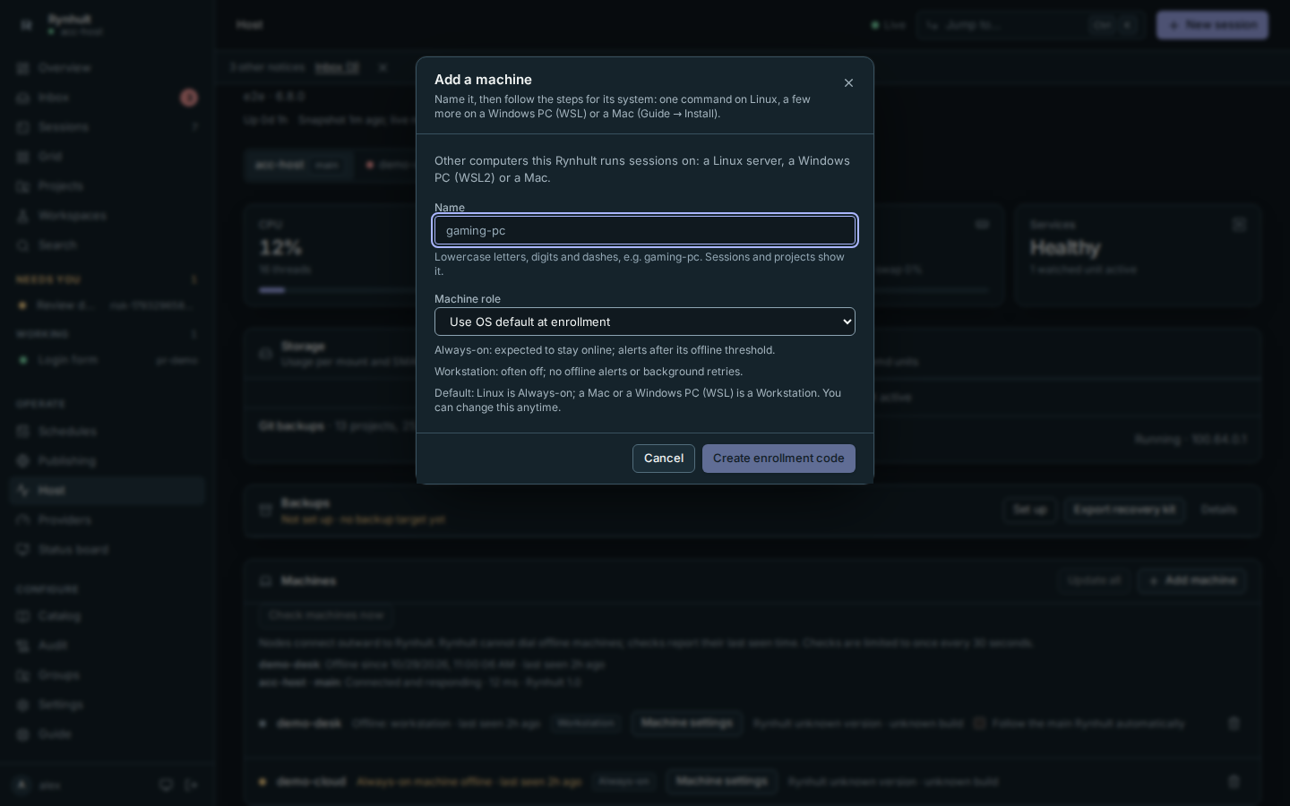Toggle Follow the main Rynhult automatically checkbox
This screenshot has height=806, width=1290.
(x=979, y=724)
